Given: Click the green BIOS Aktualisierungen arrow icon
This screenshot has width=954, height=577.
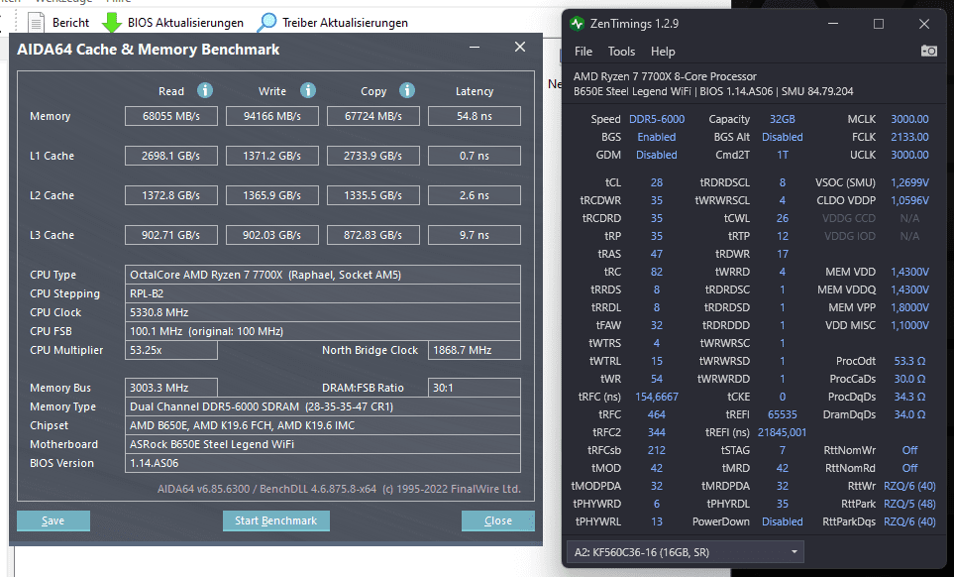Looking at the screenshot, I should click(x=111, y=23).
